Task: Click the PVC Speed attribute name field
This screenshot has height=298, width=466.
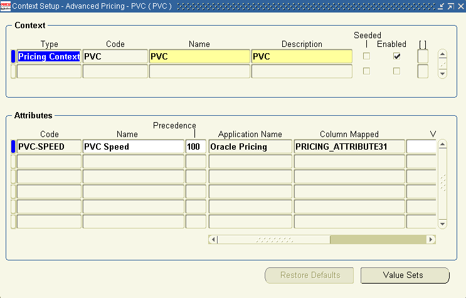Action: click(134, 146)
